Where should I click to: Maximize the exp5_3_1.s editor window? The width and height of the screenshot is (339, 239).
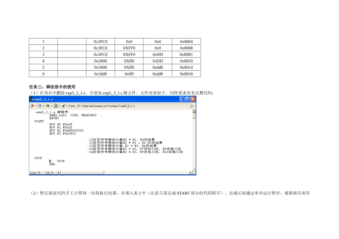(x=187, y=99)
